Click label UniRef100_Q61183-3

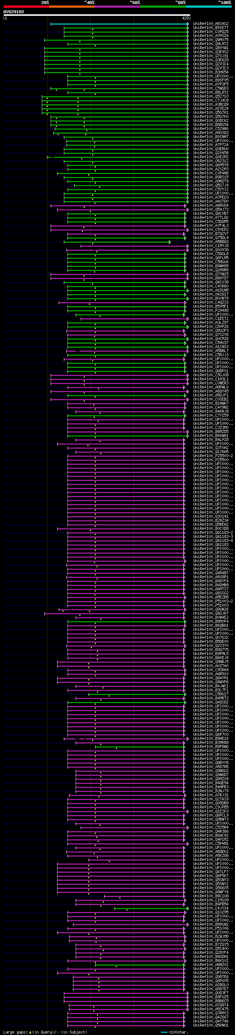pos(213,536)
